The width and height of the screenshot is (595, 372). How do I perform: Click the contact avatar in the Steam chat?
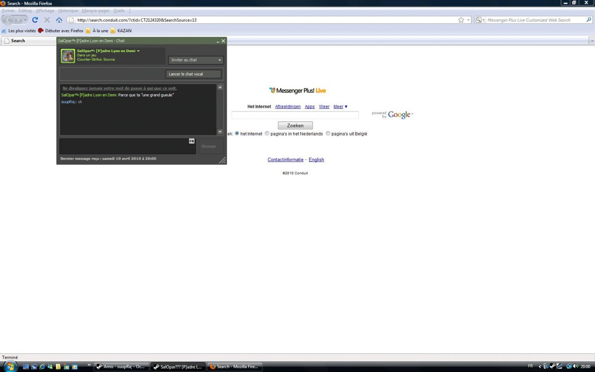click(x=68, y=56)
